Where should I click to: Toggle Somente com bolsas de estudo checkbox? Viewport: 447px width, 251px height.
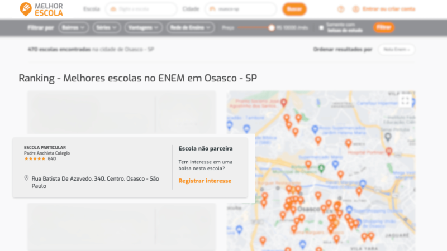point(322,27)
